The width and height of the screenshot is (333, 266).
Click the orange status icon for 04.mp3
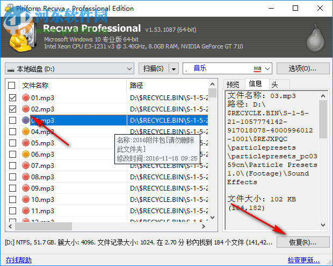point(26,131)
